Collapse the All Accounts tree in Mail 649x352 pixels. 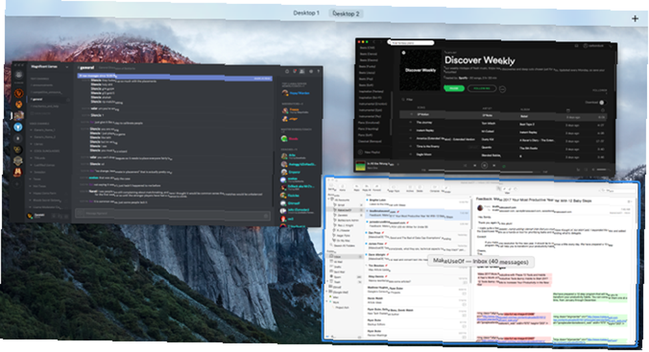coord(330,199)
